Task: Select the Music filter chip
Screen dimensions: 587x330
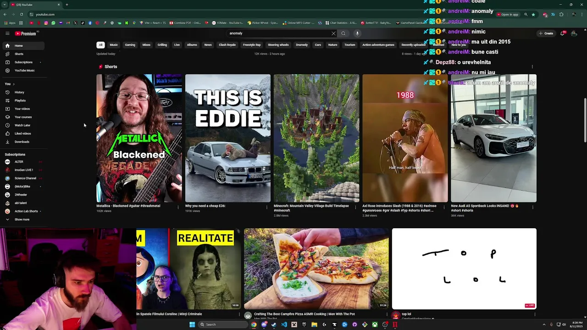Action: pyautogui.click(x=114, y=45)
